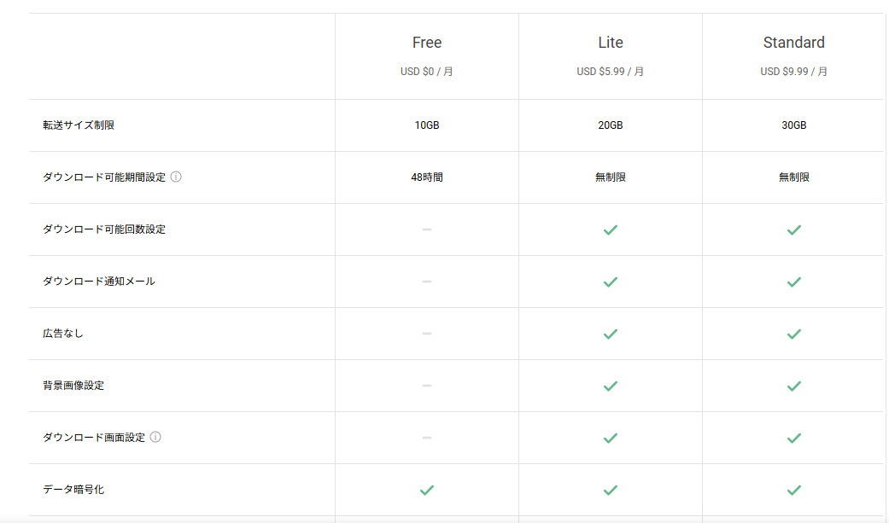Select the Free plan heading
The image size is (889, 523).
pyautogui.click(x=427, y=43)
